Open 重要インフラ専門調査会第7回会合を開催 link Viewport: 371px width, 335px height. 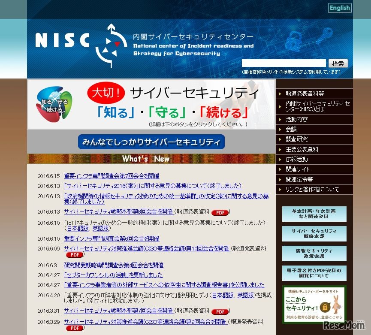(112, 176)
